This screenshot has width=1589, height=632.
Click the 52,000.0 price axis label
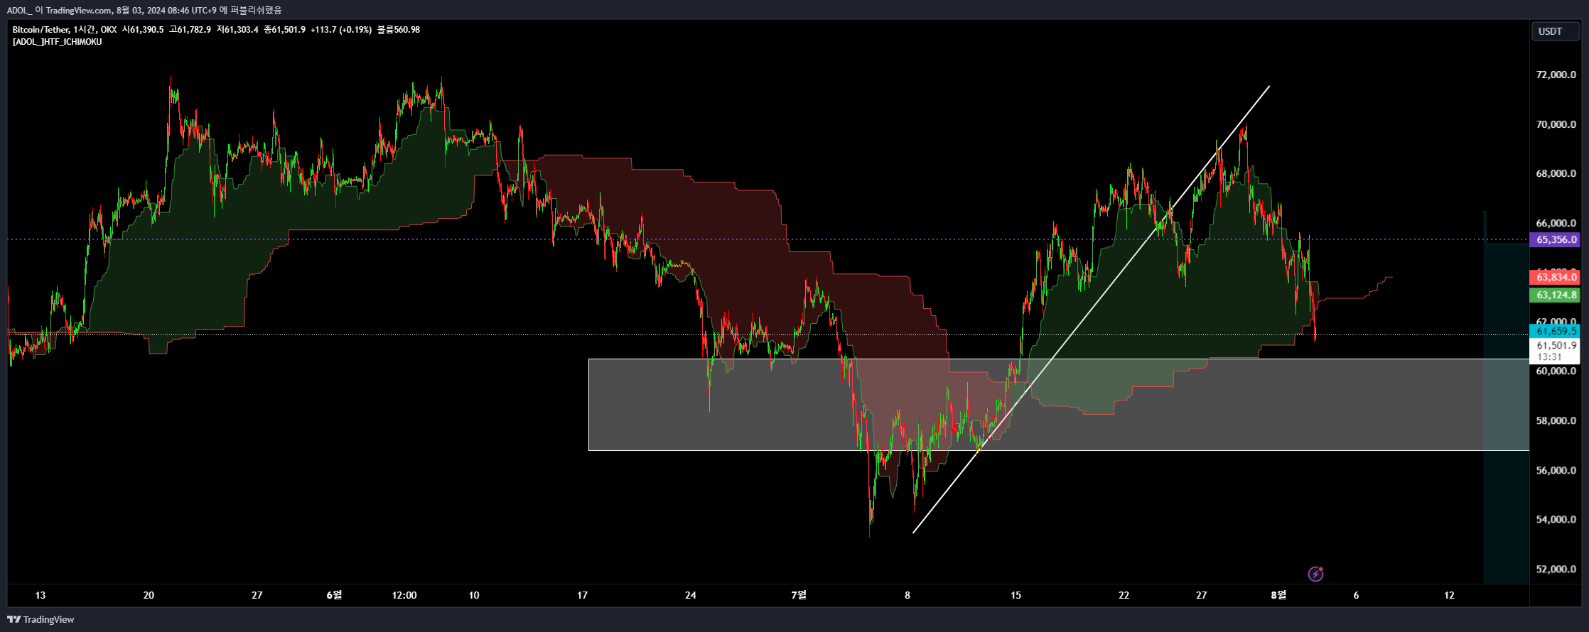1556,569
